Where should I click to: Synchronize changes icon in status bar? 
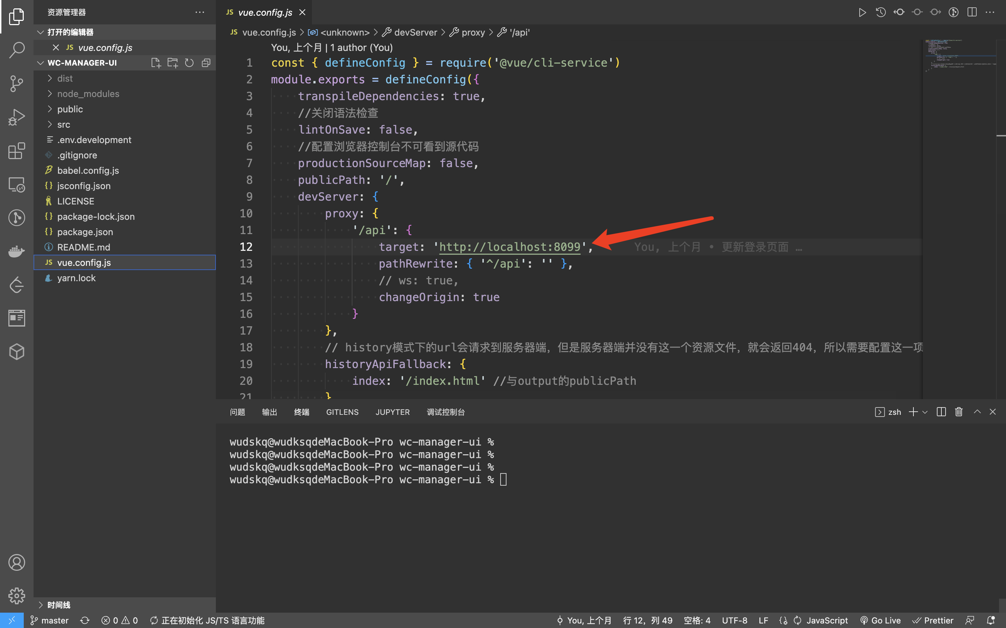point(85,621)
